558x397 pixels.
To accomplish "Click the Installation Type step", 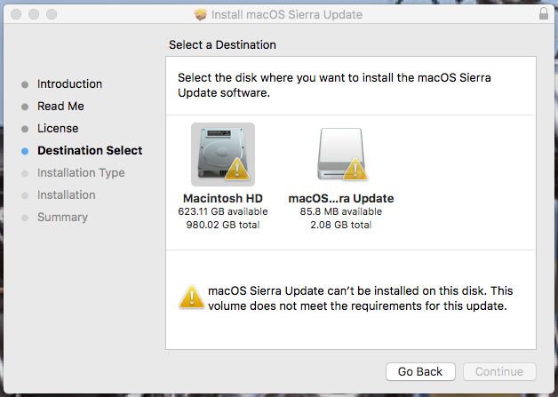I will point(80,173).
